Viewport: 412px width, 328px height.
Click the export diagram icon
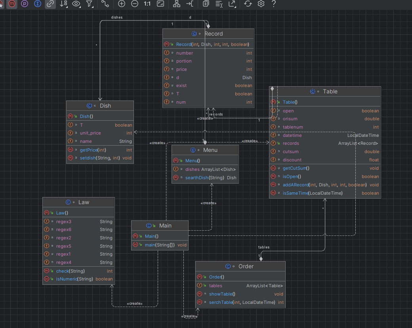click(x=232, y=4)
